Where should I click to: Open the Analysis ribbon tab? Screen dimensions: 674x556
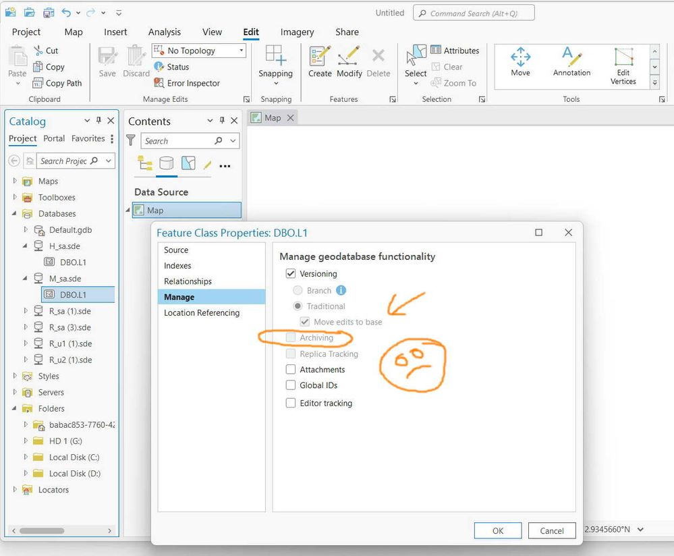[164, 32]
